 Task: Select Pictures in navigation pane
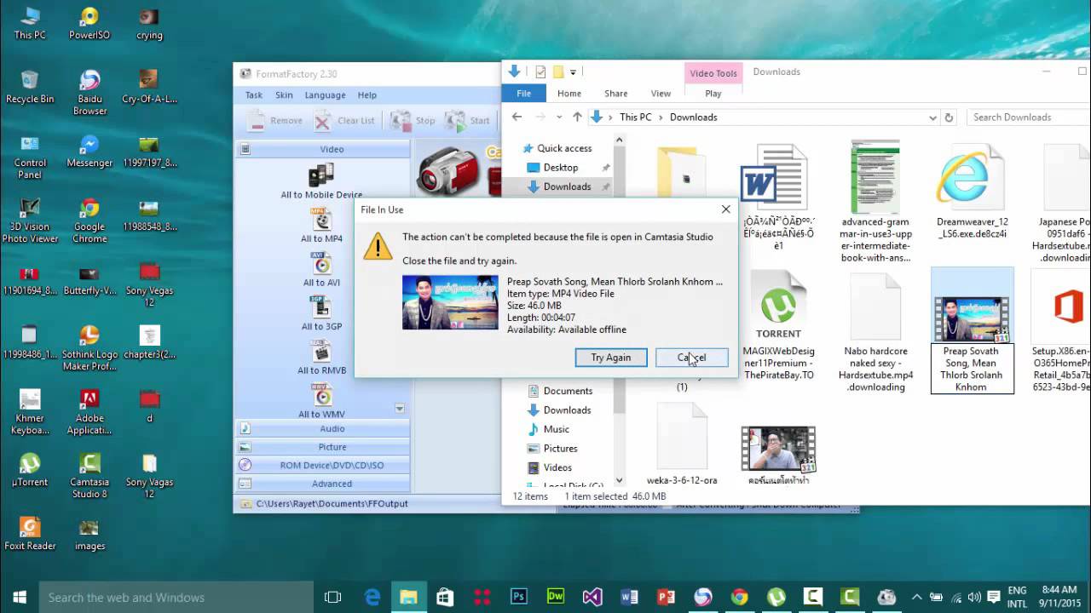click(x=560, y=449)
